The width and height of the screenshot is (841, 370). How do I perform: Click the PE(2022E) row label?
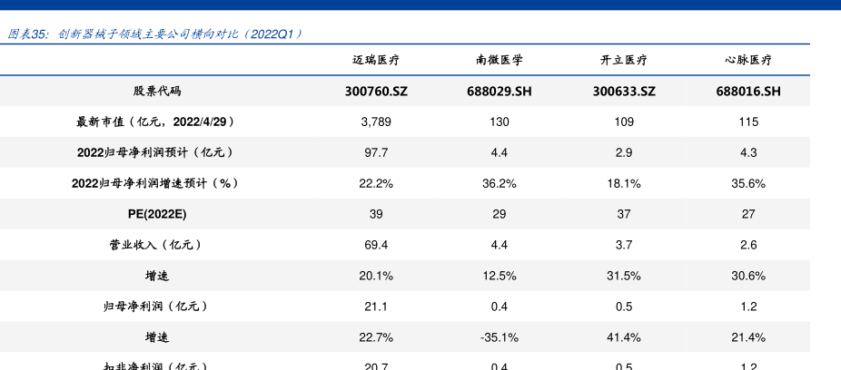point(157,214)
